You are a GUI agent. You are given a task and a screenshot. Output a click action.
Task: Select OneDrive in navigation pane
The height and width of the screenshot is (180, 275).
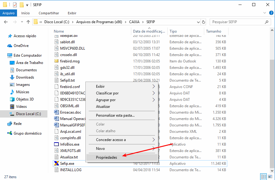18,45
